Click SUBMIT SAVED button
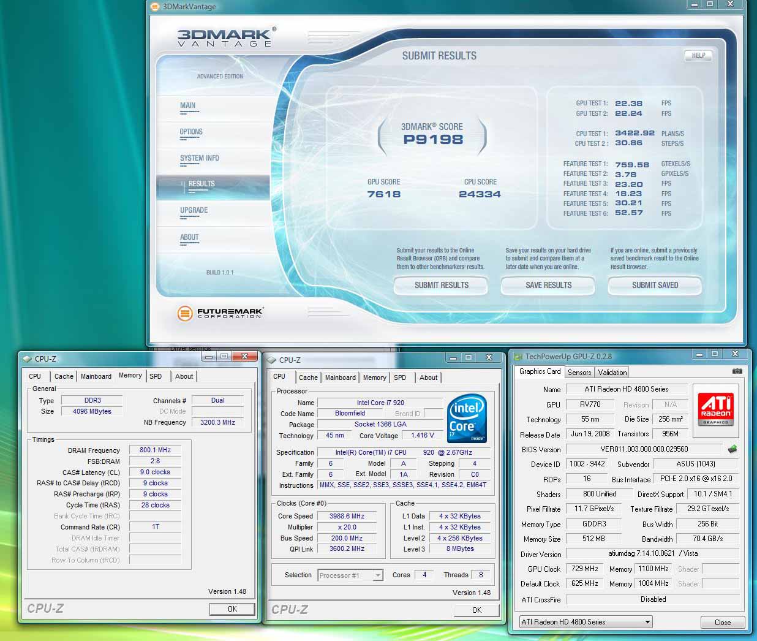 [x=655, y=286]
